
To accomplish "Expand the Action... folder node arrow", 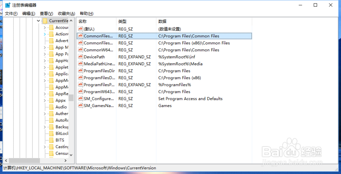I will click(45, 34).
